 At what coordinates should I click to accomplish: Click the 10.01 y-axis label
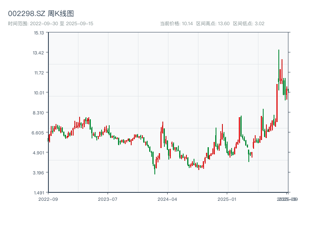[39, 93]
